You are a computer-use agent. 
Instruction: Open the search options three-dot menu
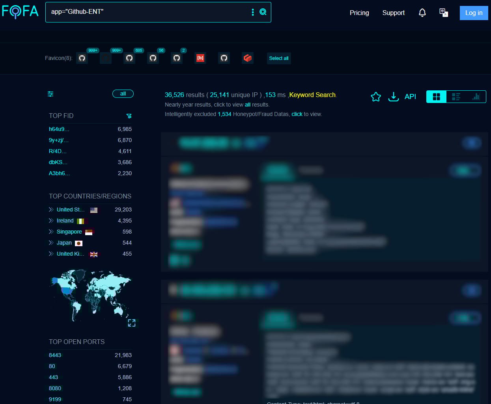253,12
